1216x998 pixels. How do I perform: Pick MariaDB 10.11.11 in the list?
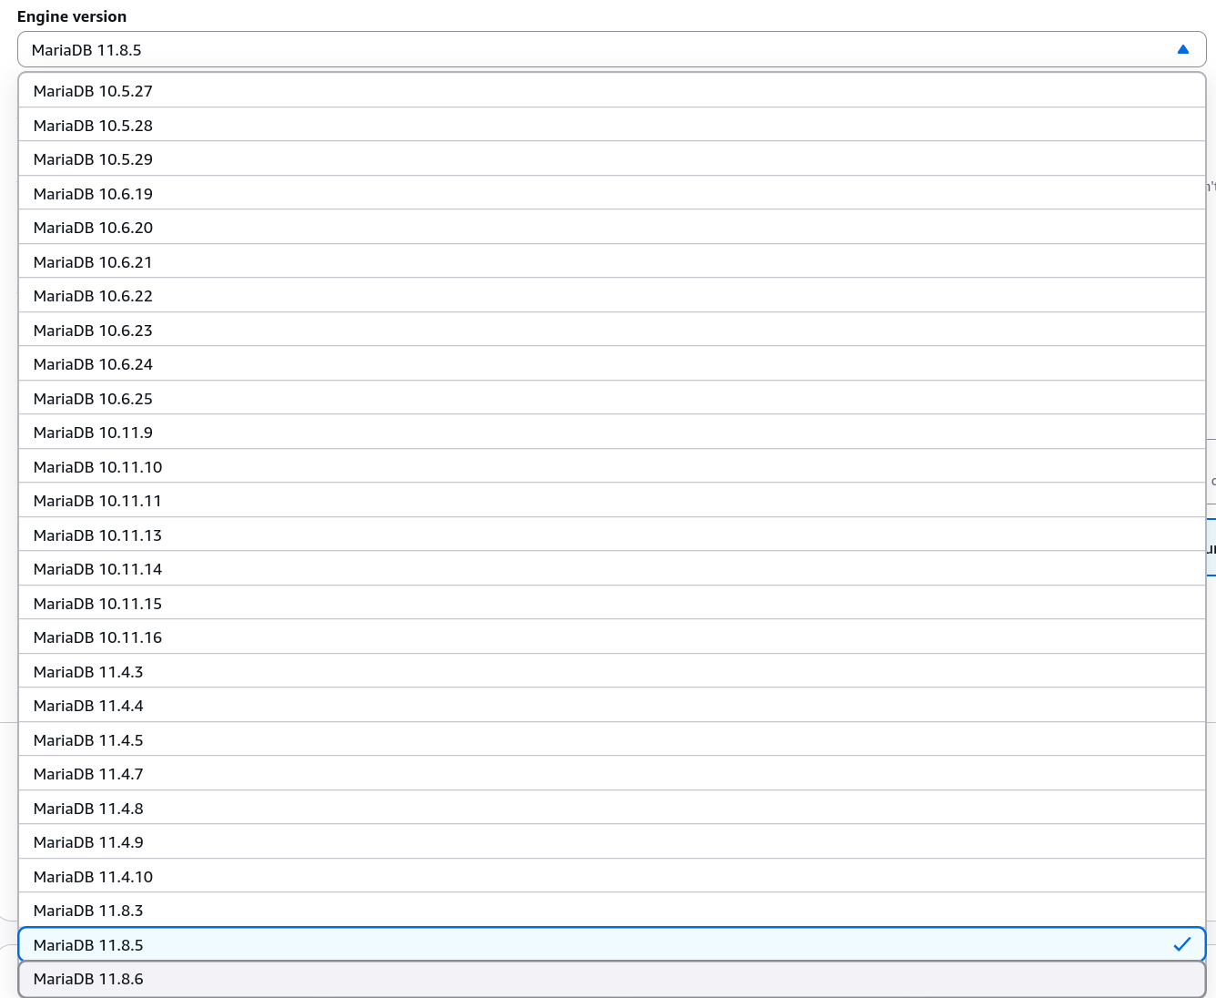97,501
